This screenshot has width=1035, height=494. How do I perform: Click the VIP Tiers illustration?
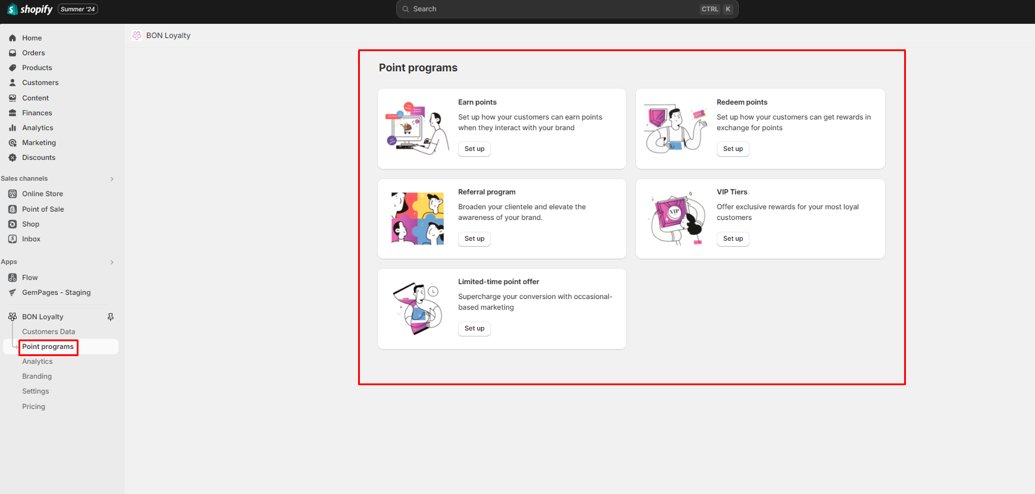678,218
